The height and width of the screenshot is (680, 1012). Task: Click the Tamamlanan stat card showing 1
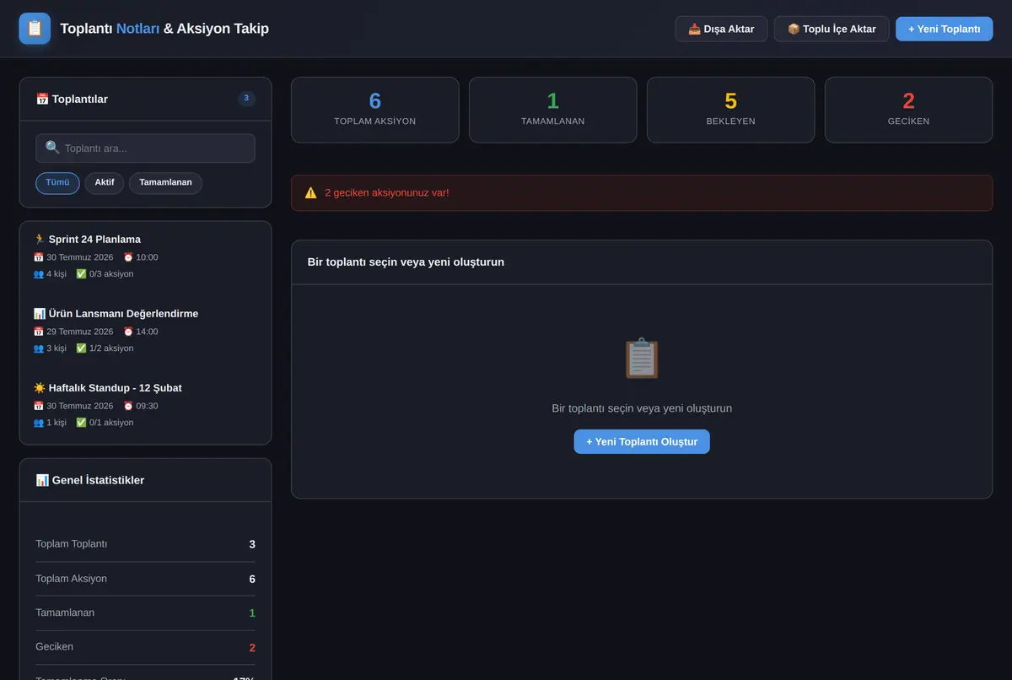pos(553,110)
